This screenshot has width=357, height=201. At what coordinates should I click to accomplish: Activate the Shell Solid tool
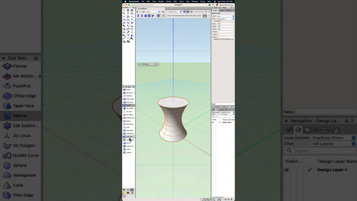129,137
